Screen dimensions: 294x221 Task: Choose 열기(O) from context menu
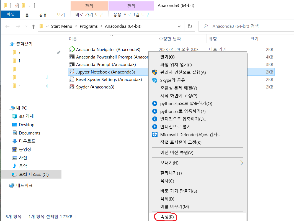pyautogui.click(x=198, y=57)
